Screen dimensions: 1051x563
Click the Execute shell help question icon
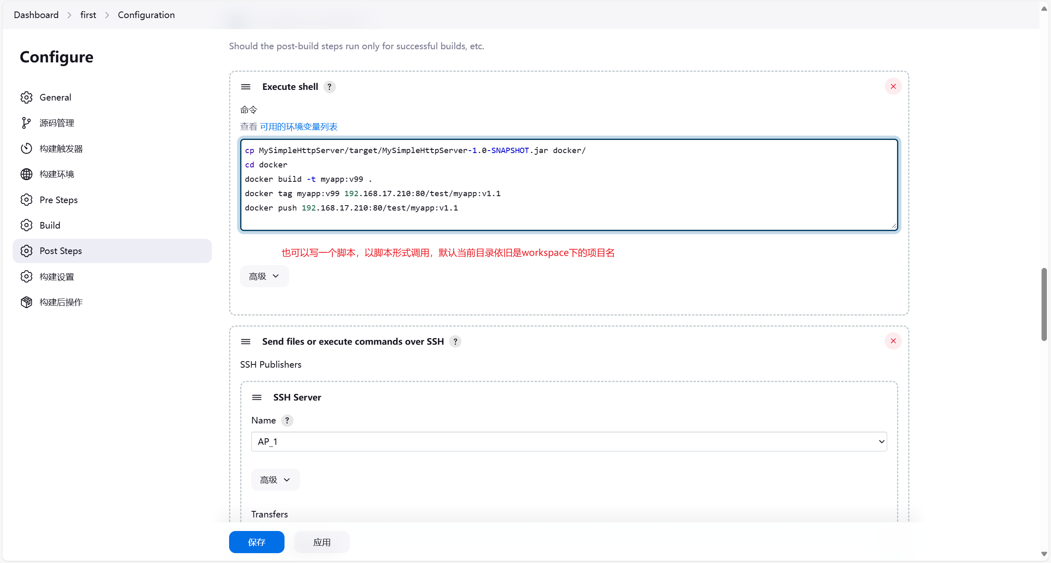[329, 87]
